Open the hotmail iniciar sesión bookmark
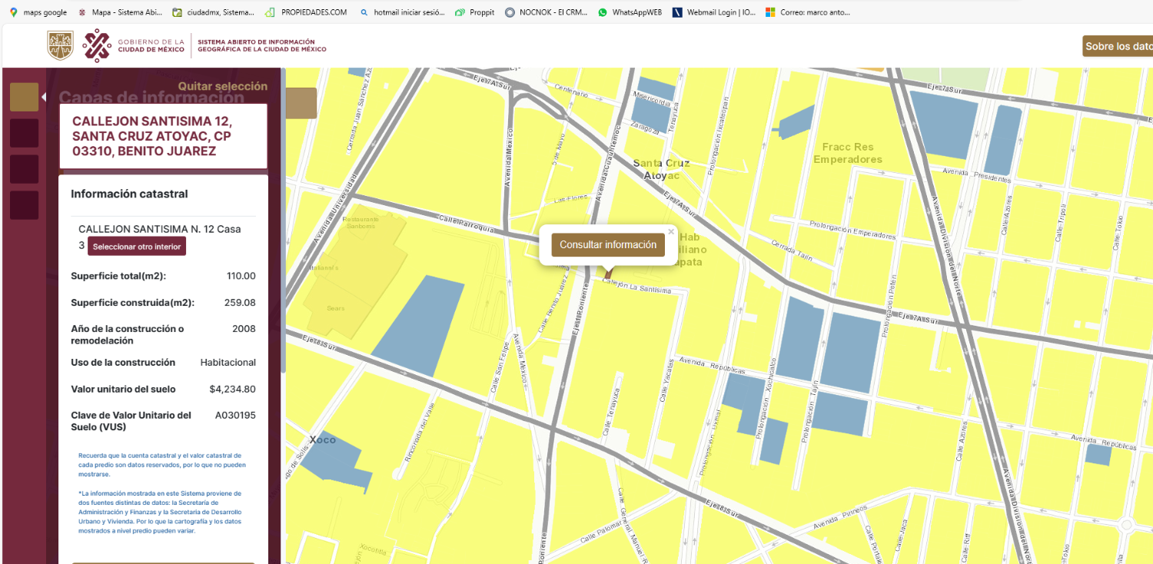 (402, 12)
